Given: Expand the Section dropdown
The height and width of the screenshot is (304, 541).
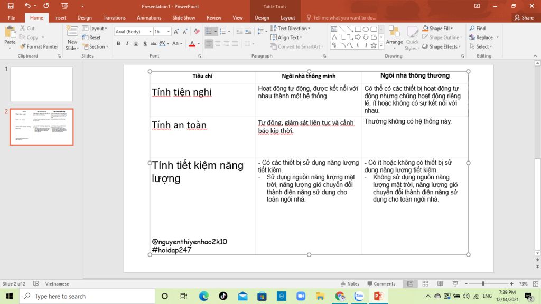Looking at the screenshot, I should [x=95, y=46].
